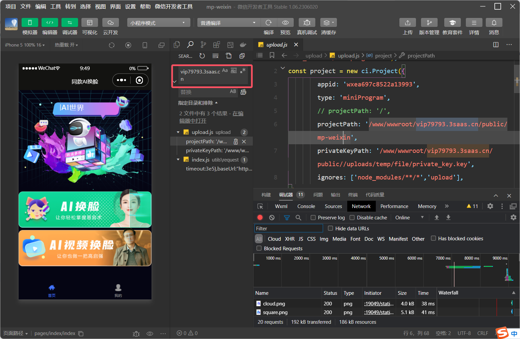Click the Upload (上传) icon
The height and width of the screenshot is (339, 520).
tap(407, 23)
